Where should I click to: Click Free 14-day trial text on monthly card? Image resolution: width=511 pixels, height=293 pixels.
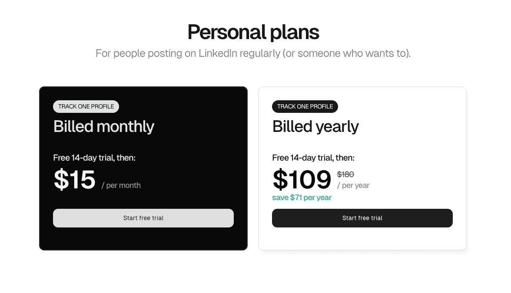tap(94, 158)
